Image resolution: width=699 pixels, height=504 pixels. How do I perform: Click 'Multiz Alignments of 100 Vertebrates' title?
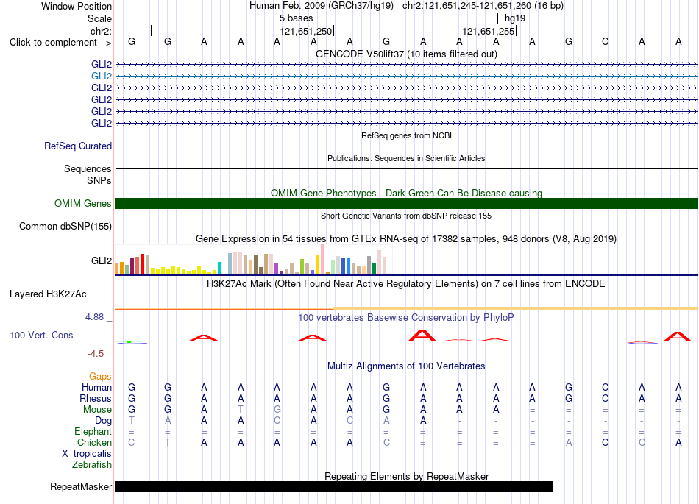[406, 366]
